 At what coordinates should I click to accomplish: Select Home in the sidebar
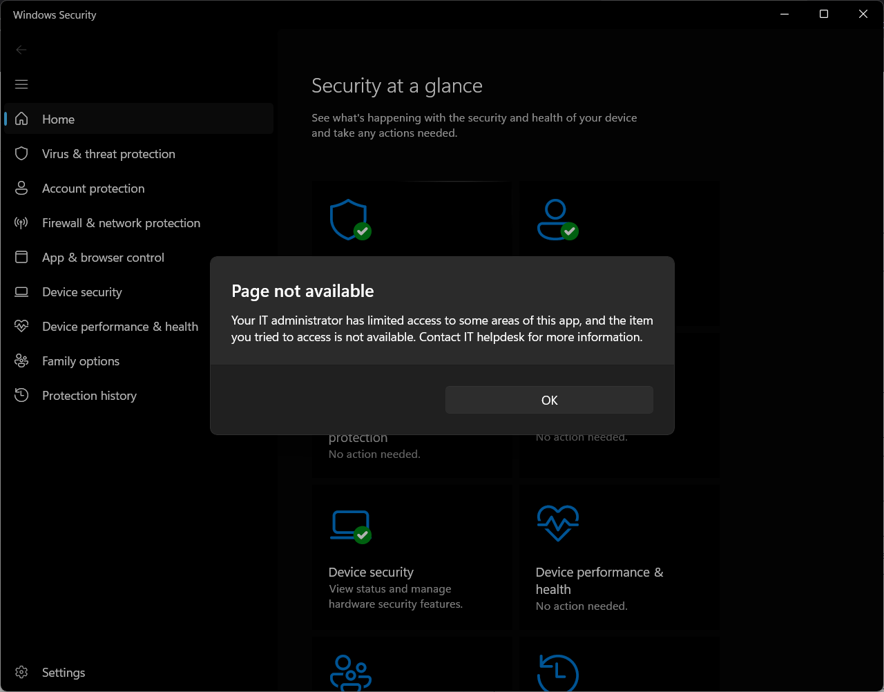coord(139,119)
